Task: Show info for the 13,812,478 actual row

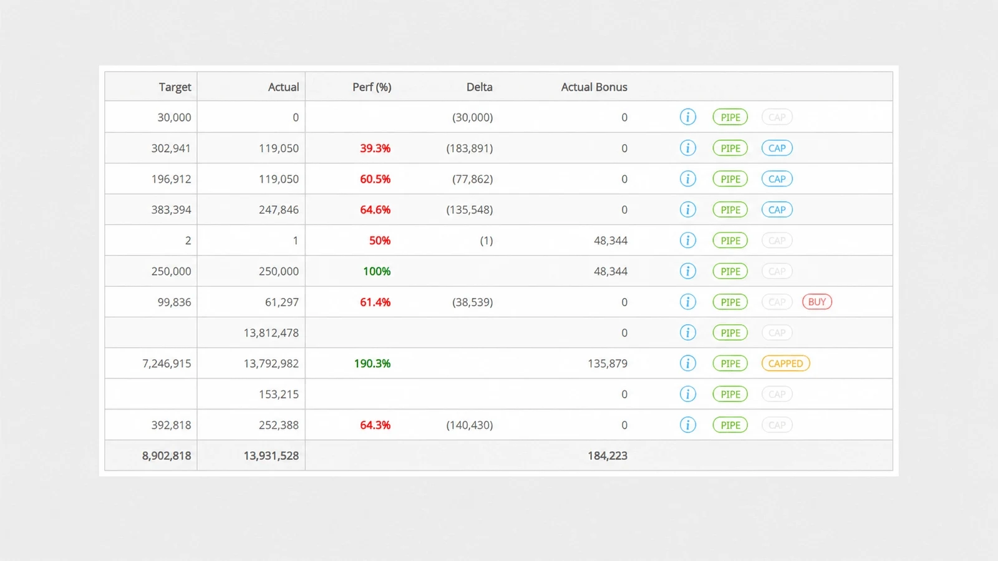Action: 687,333
